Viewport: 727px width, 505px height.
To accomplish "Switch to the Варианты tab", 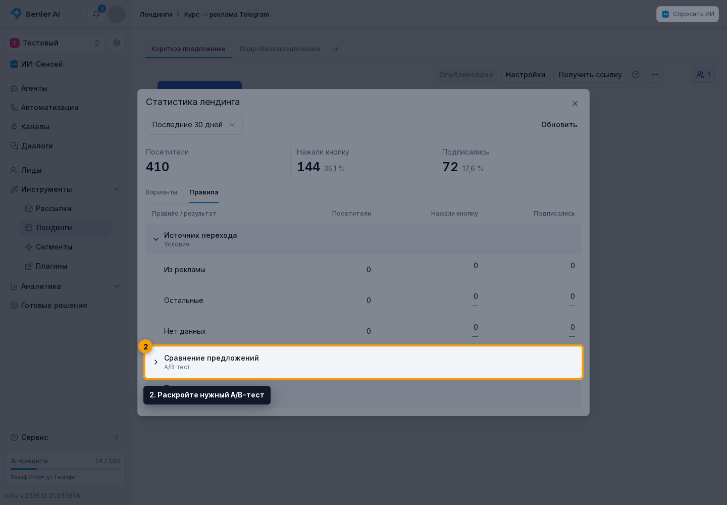I will 162,192.
